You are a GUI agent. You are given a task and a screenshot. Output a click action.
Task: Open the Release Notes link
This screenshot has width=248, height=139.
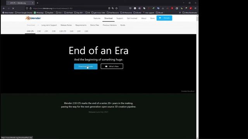pos(66,25)
